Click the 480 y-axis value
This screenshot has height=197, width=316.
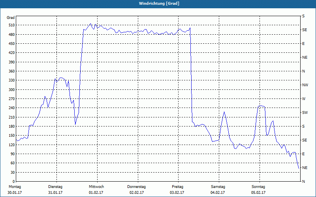[12, 34]
